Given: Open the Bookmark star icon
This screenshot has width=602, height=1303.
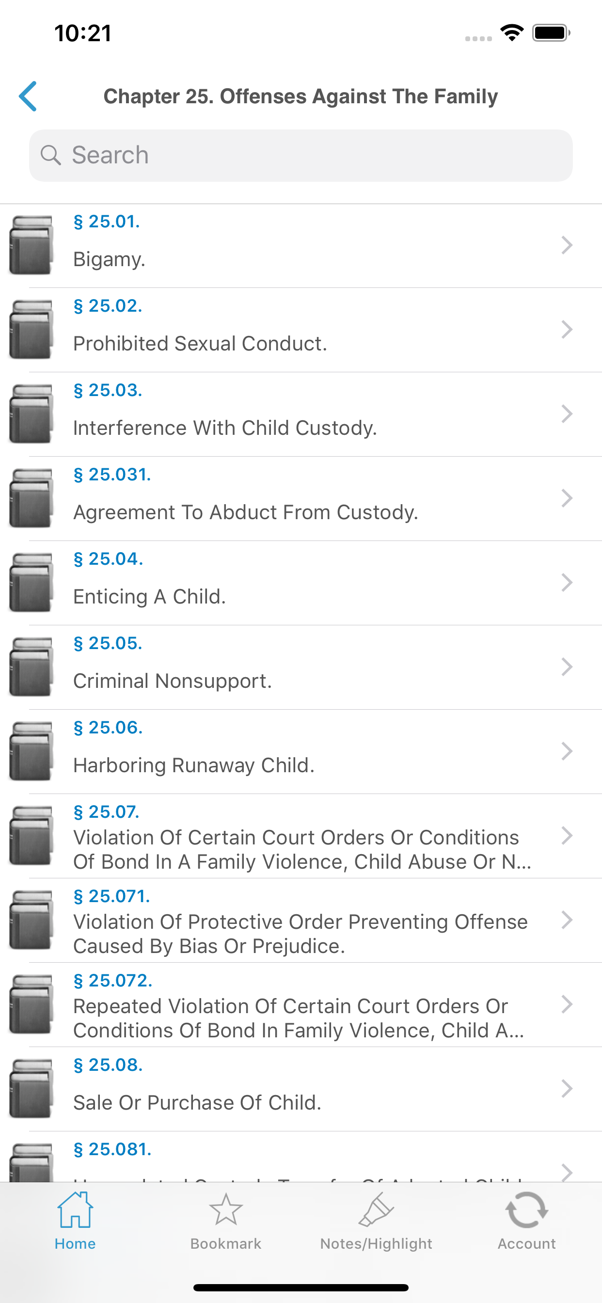Looking at the screenshot, I should (x=225, y=1210).
